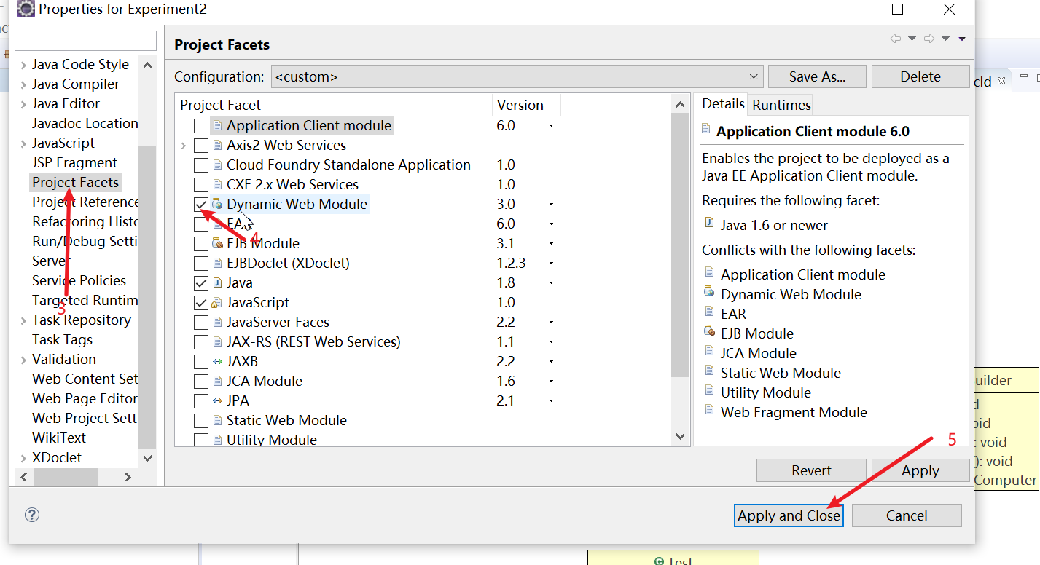The width and height of the screenshot is (1040, 565).
Task: Uncheck the Java facet checkbox
Action: [201, 283]
